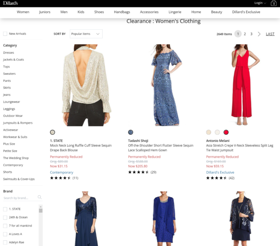The image size is (280, 246).
Task: Filter by Pants category
Action: [7, 80]
